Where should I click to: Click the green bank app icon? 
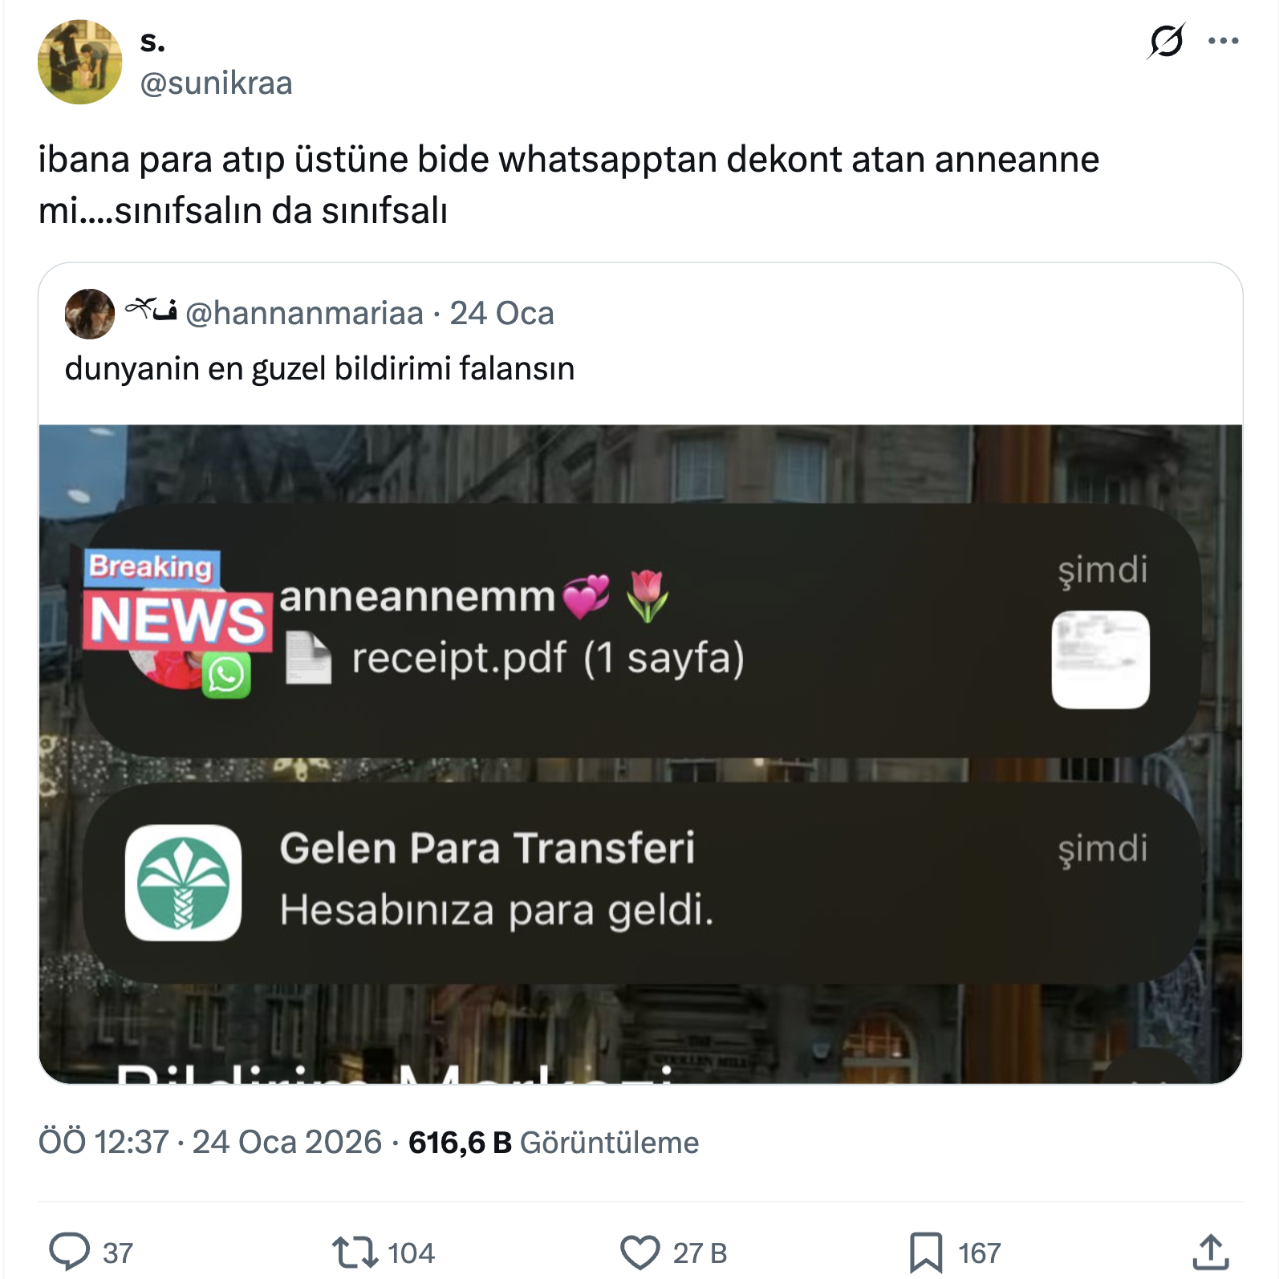click(183, 883)
